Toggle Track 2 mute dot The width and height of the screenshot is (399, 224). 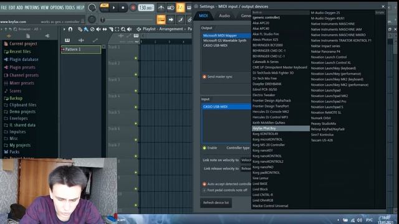(x=136, y=75)
